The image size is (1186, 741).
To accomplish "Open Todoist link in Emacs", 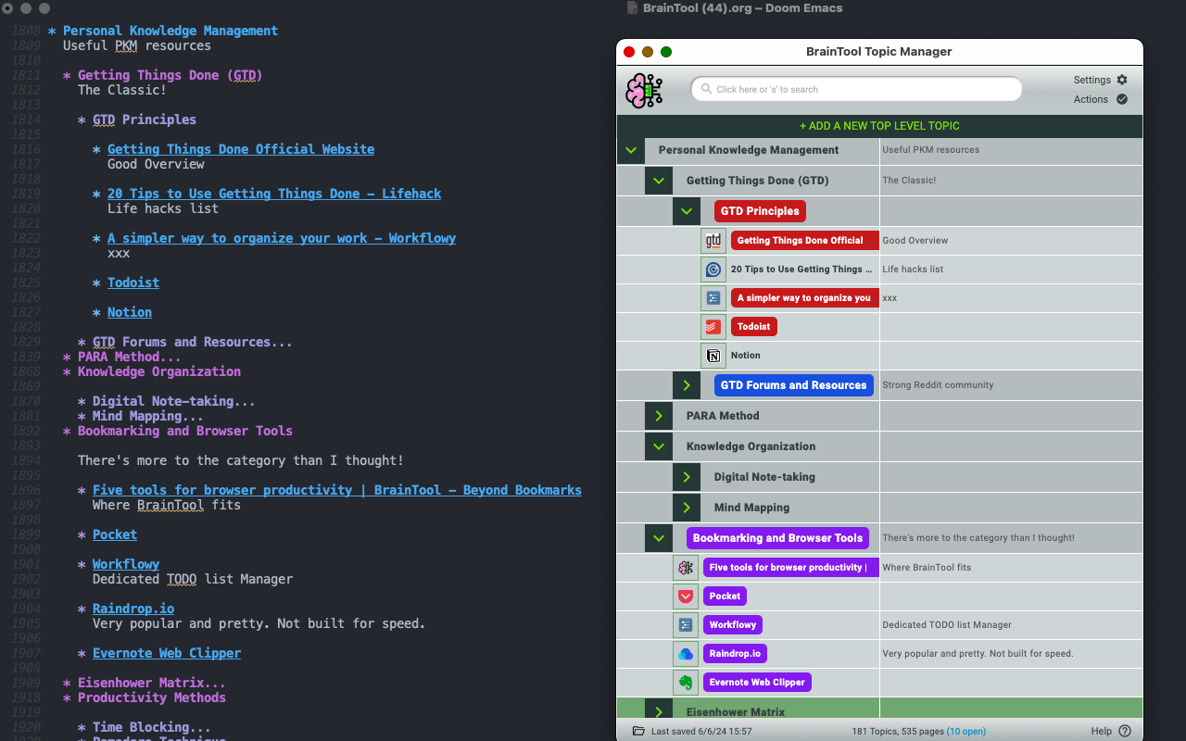I will 133,283.
